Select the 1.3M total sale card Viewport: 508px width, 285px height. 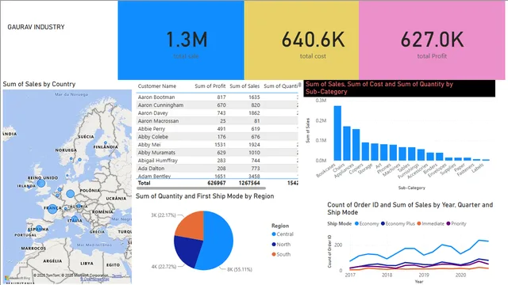181,40
